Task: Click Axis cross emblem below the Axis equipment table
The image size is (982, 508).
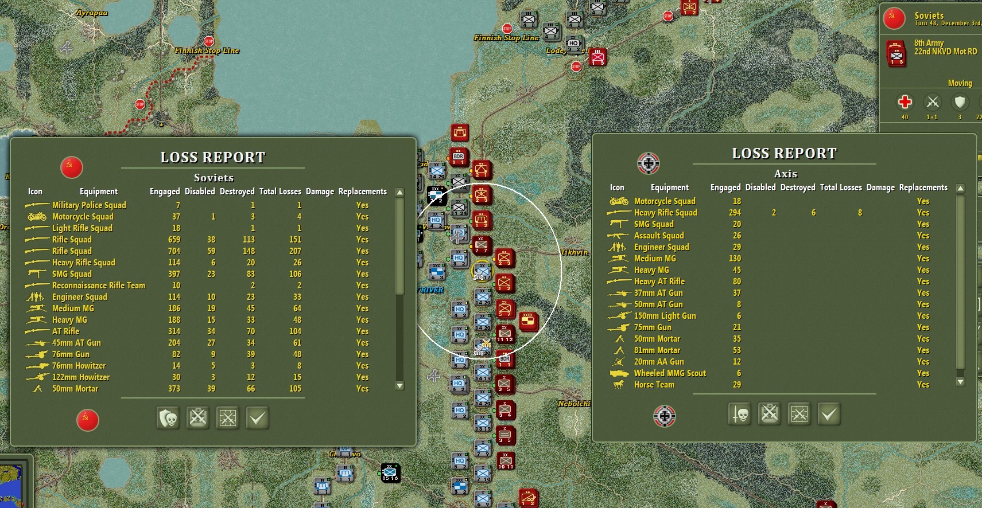Action: pyautogui.click(x=665, y=416)
